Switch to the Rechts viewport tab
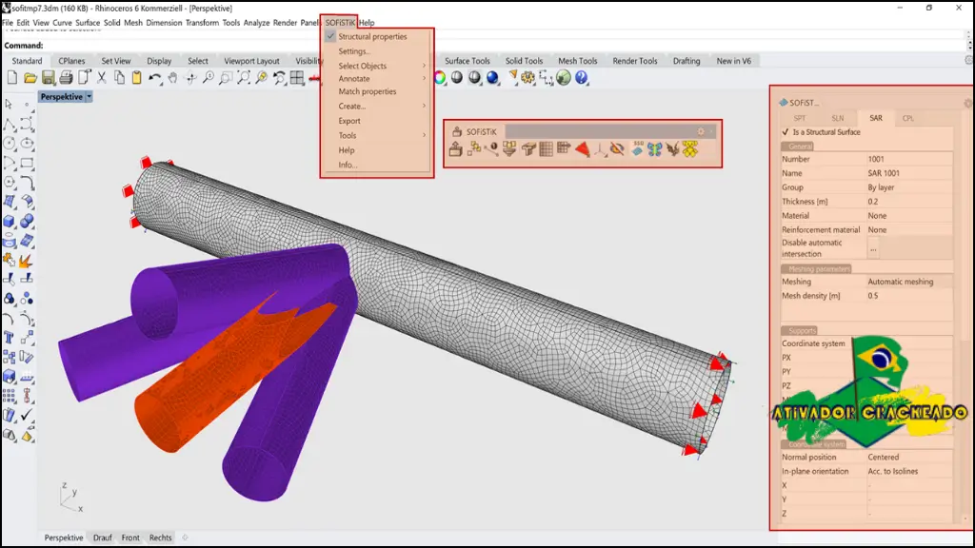Viewport: 975px width, 548px height. [160, 538]
